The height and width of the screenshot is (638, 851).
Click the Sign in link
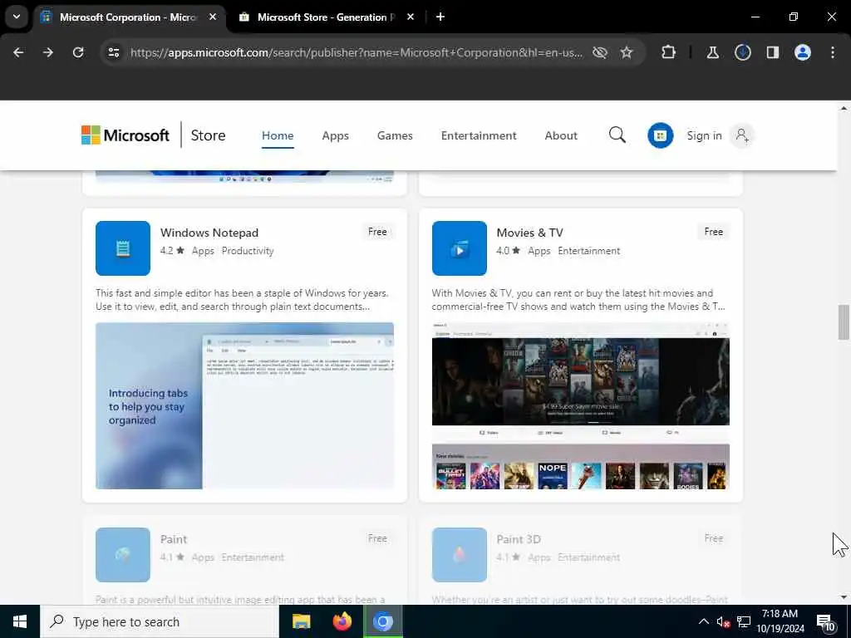(704, 135)
